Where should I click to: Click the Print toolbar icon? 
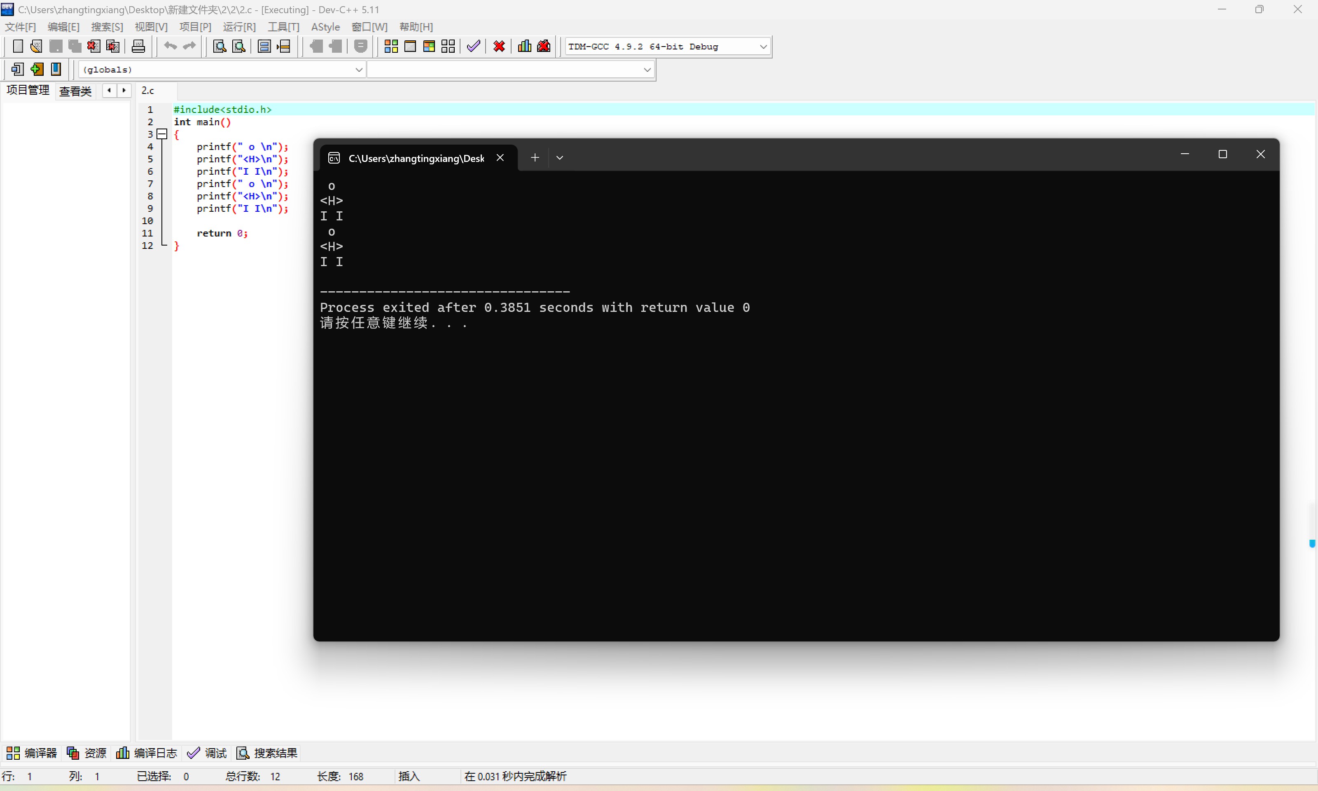click(x=138, y=47)
